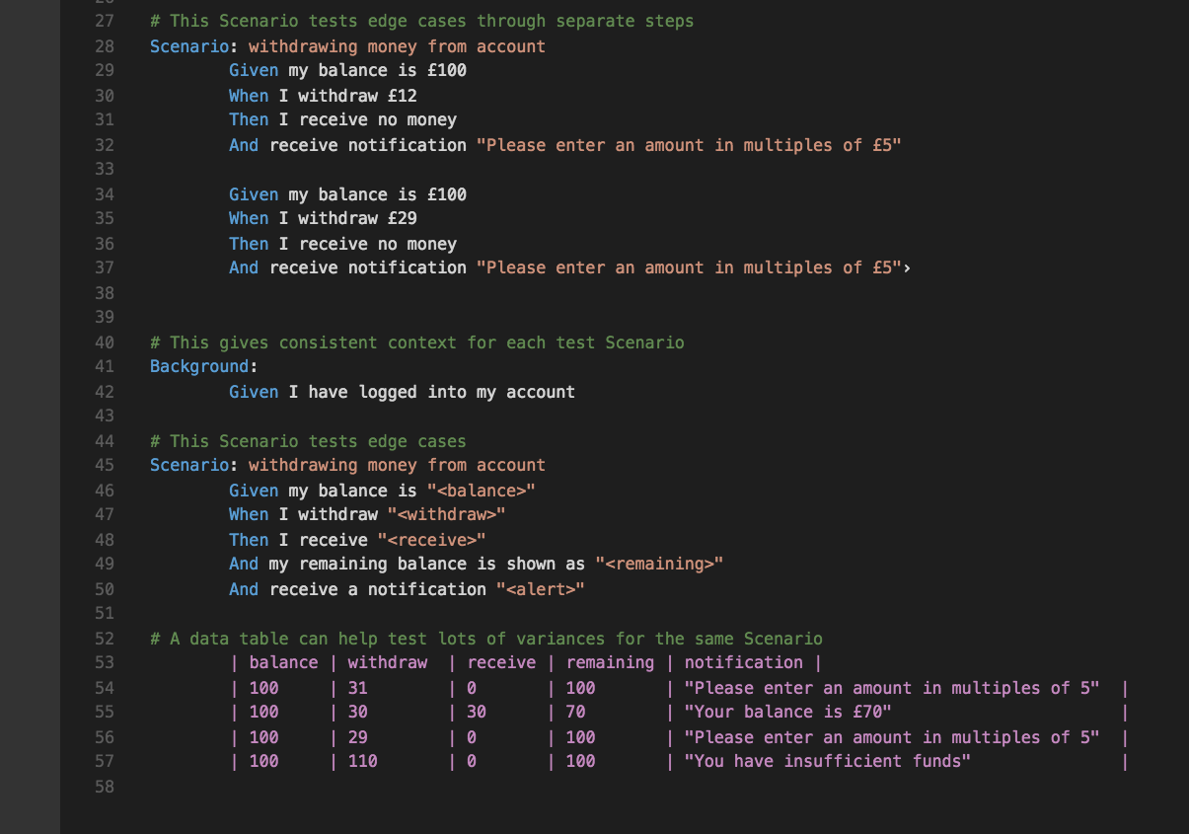Click the comment text on line 27

[421, 22]
